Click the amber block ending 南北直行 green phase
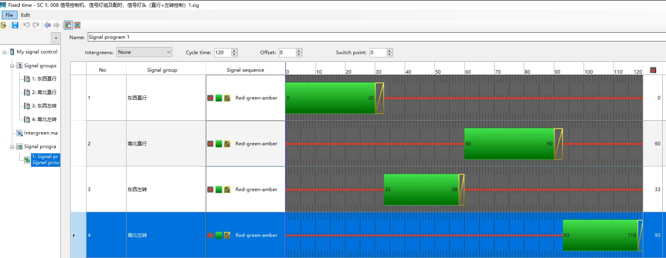The image size is (666, 258). coord(558,144)
